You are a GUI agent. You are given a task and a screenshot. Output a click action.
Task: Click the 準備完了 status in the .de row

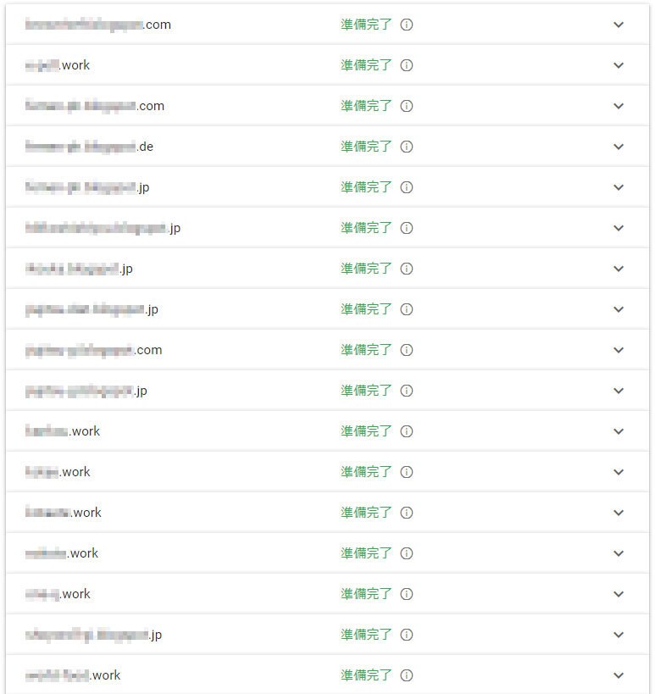tap(366, 147)
